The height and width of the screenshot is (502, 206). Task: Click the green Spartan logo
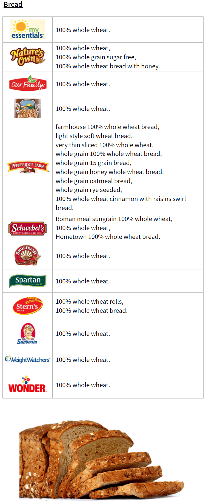coord(27,281)
